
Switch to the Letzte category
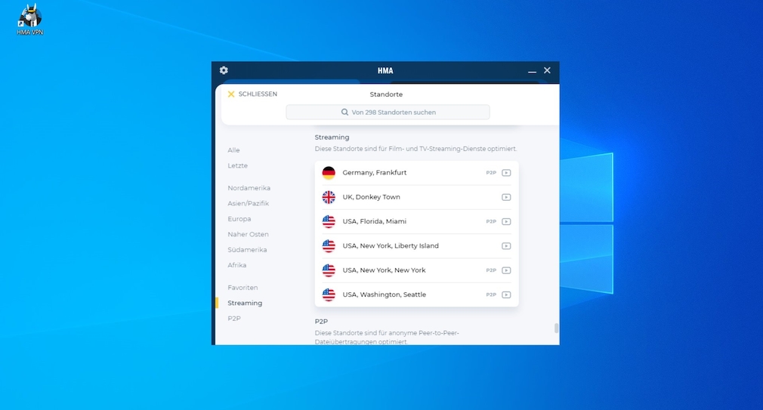[x=237, y=165]
